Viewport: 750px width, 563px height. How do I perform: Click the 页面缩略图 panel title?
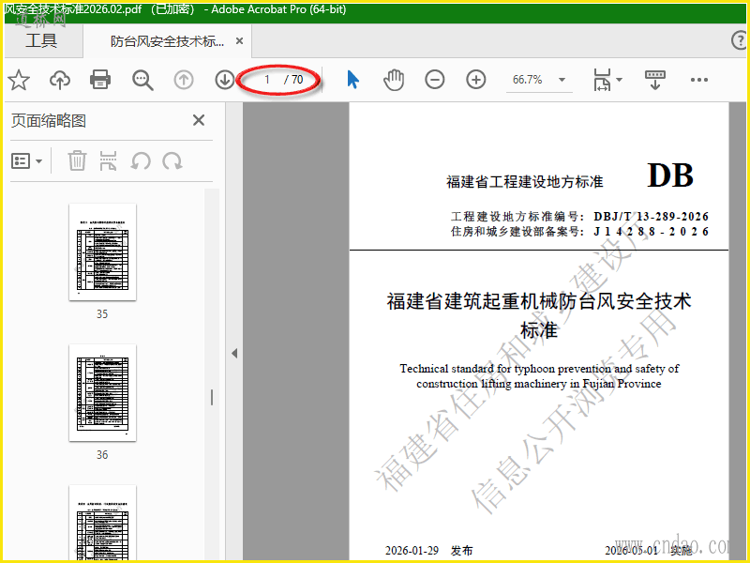49,121
